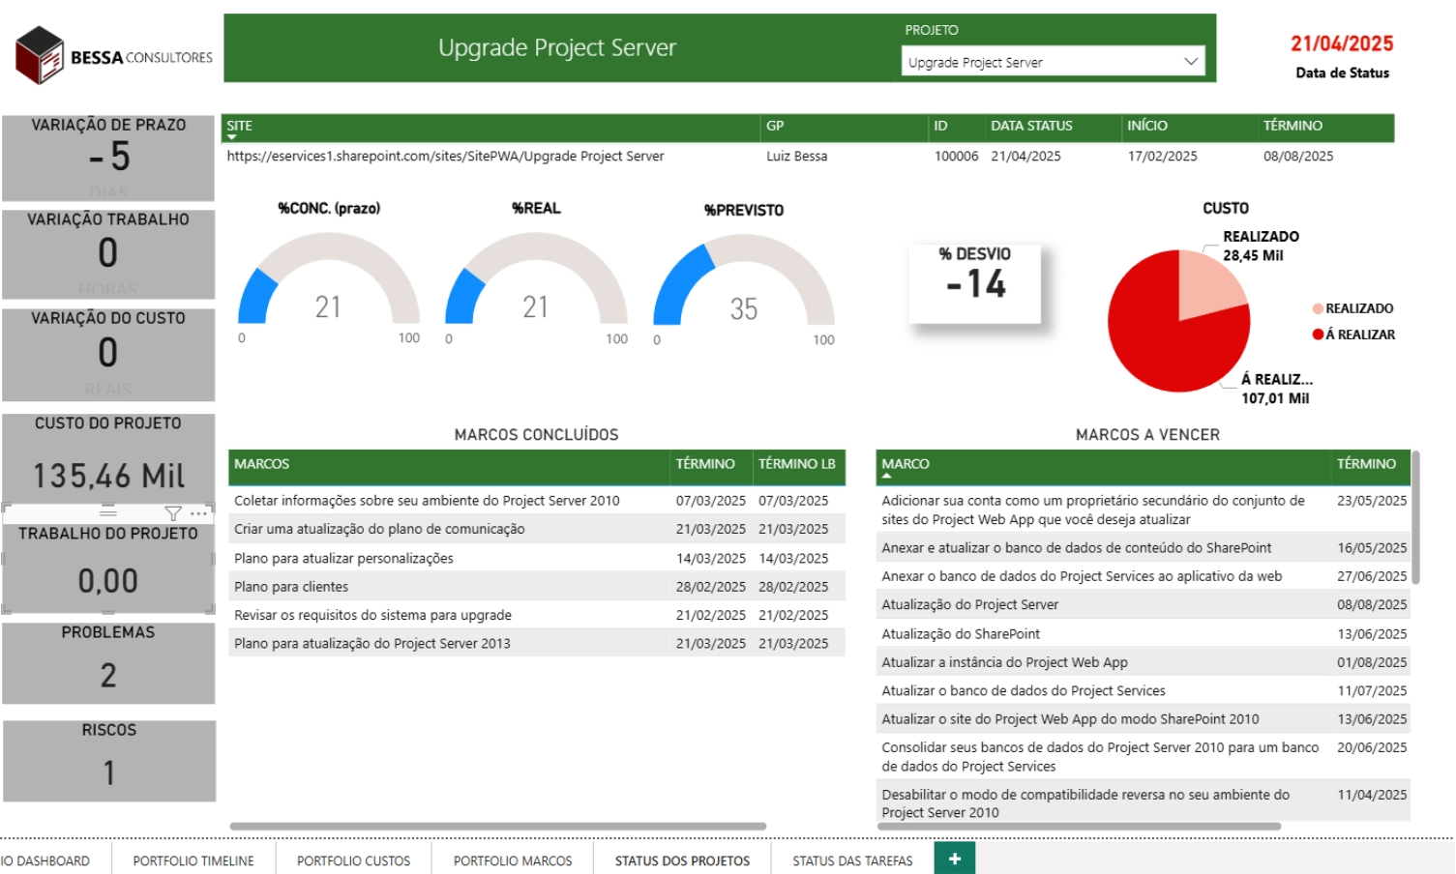Open STATUS DAS TAREFAS tab
This screenshot has height=874, width=1456.
pos(852,860)
